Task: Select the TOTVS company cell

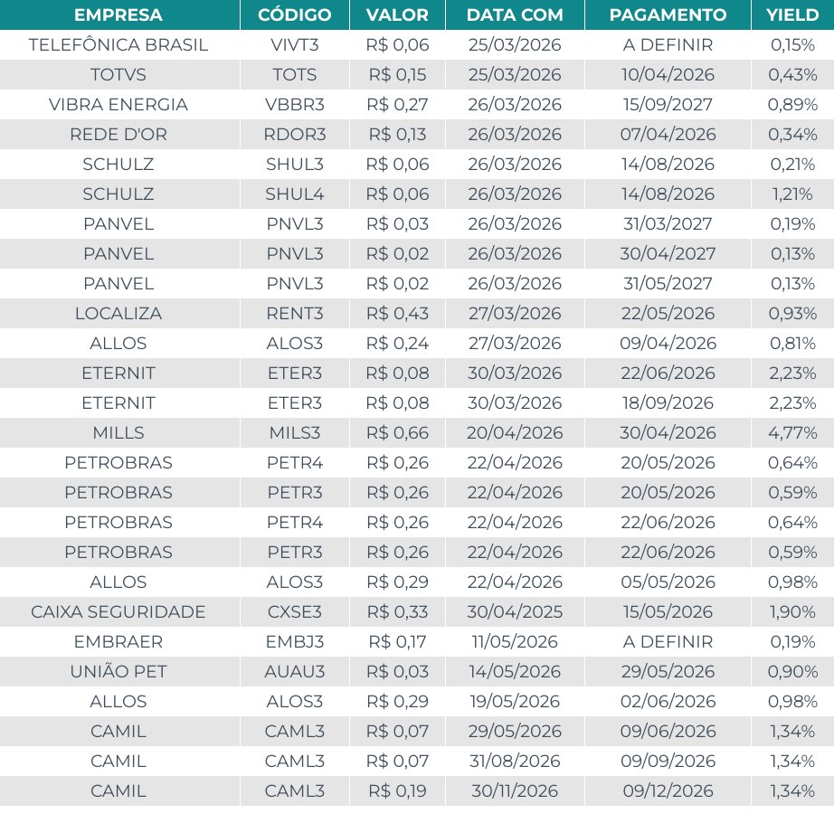Action: tap(118, 74)
